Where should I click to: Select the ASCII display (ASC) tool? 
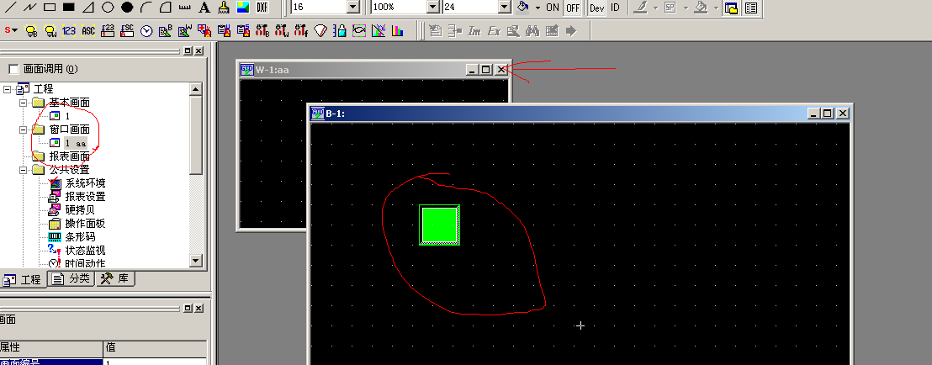[x=87, y=31]
